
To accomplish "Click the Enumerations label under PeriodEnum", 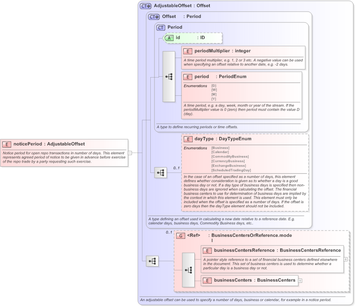I will click(x=196, y=86).
